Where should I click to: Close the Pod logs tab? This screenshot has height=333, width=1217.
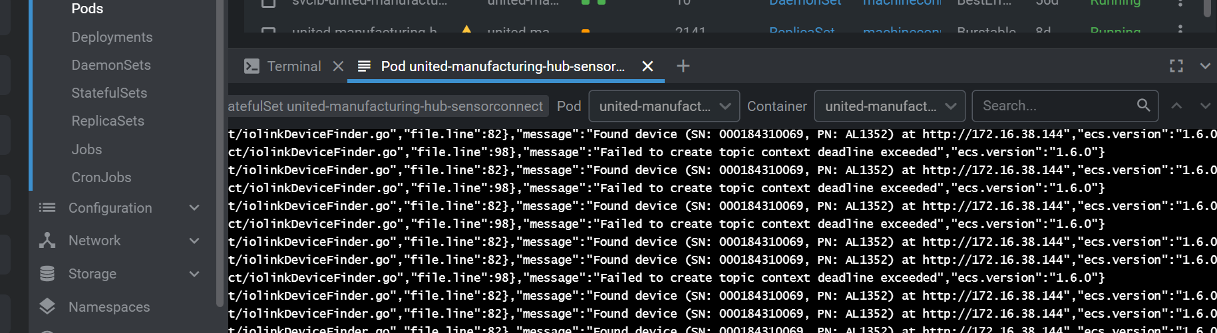(x=647, y=66)
